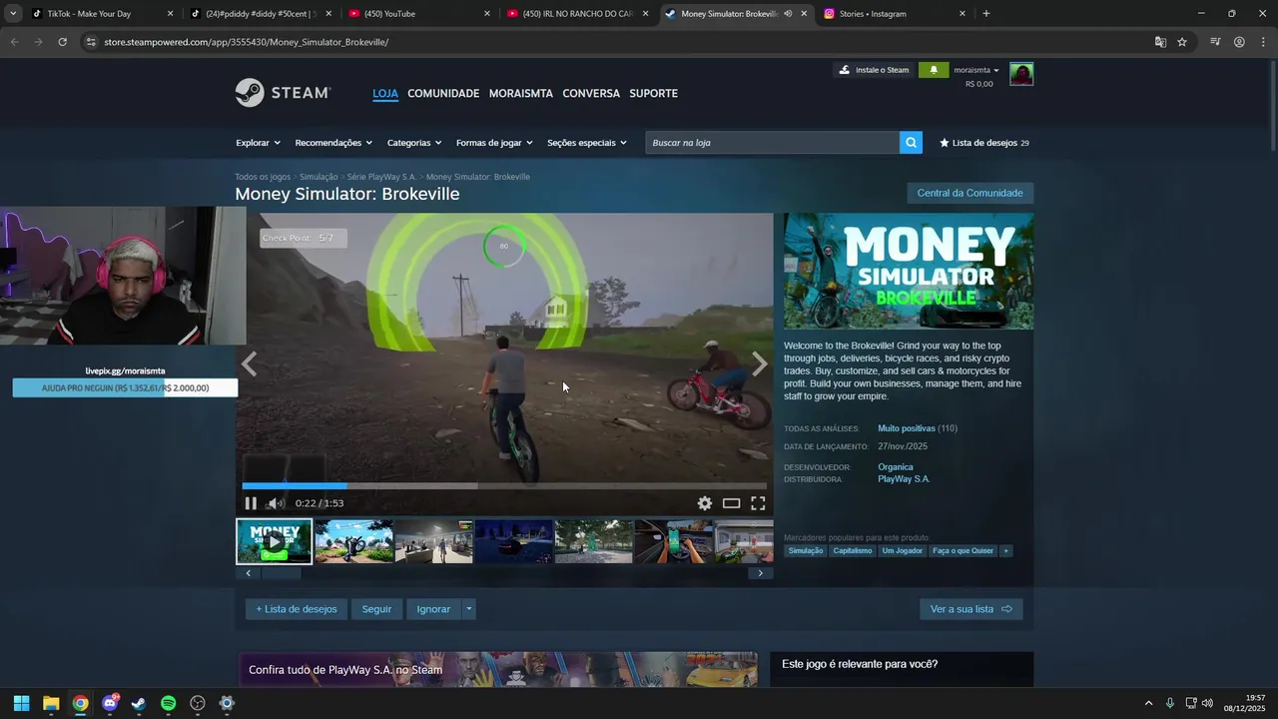Screen dimensions: 1278x719
Task: Open Discord from the taskbar
Action: click(110, 703)
